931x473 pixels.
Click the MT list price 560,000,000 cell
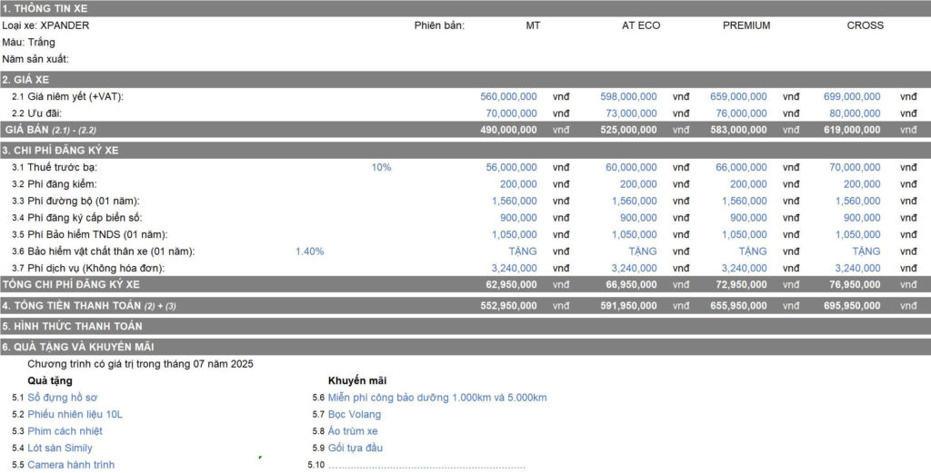point(508,96)
